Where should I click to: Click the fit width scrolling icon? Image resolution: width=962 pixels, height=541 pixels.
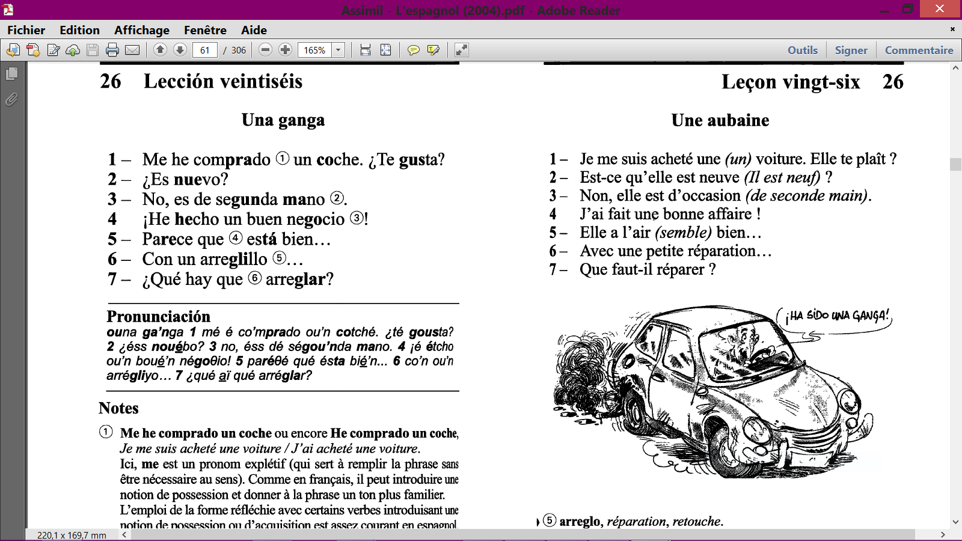(x=366, y=50)
